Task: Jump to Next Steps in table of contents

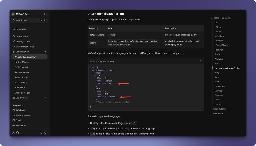Action: (x=218, y=114)
